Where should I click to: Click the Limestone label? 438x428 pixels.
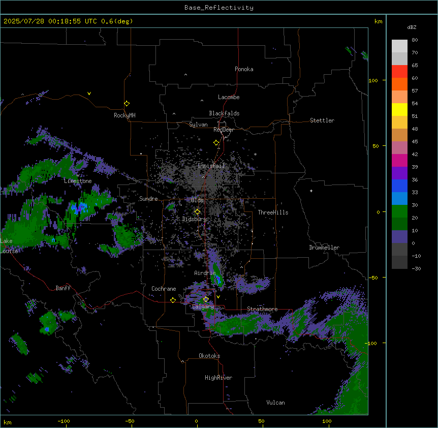78,181
